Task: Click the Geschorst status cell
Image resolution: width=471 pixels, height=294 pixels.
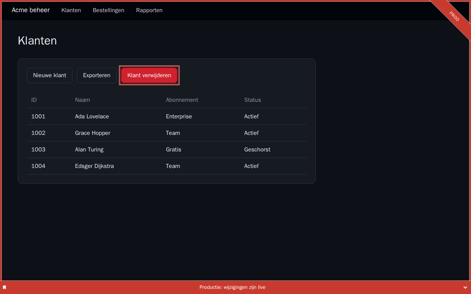Action: 257,150
